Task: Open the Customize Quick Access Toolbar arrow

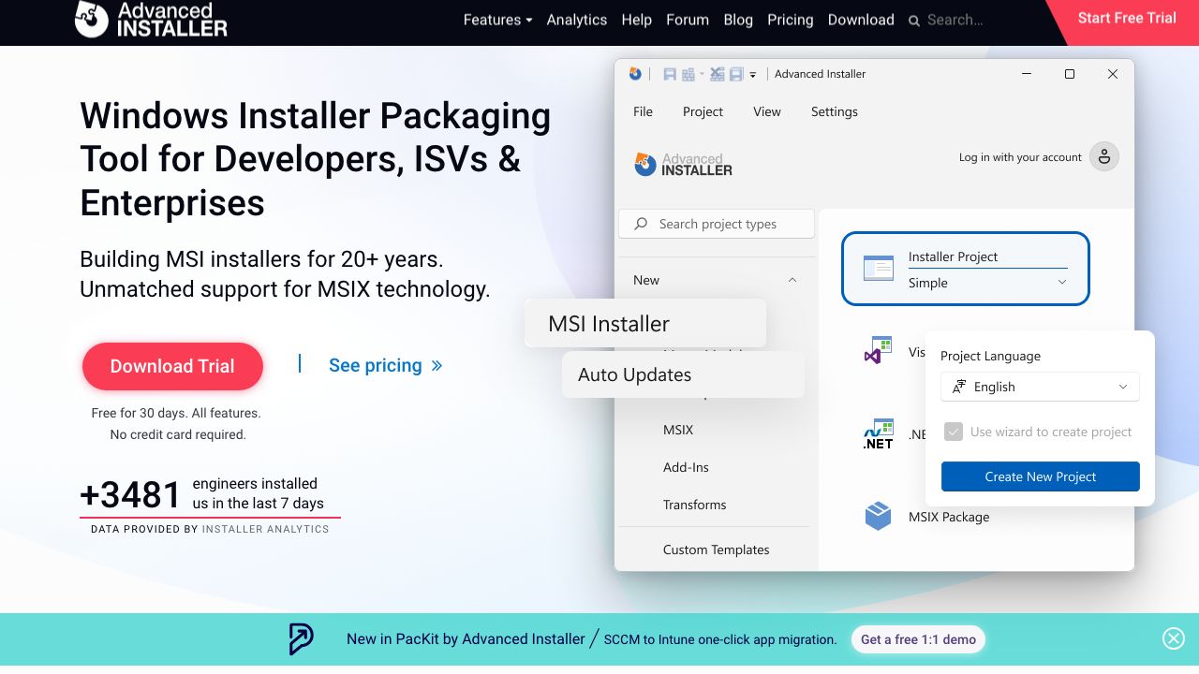Action: pyautogui.click(x=753, y=75)
